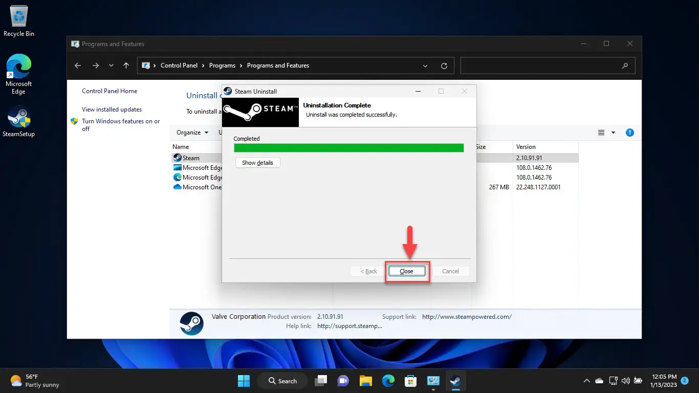Expand address bar history dropdown
This screenshot has height=393, width=699.
click(425, 65)
